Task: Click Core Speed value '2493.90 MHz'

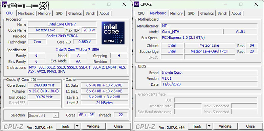Action: (x=44, y=85)
